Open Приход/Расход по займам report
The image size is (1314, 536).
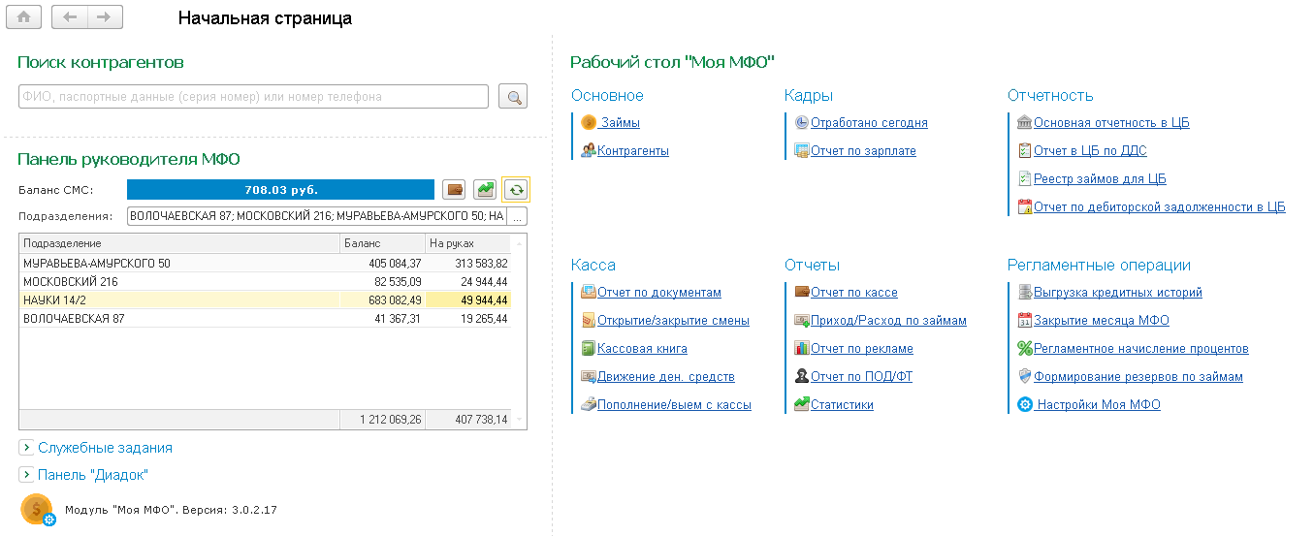[888, 321]
